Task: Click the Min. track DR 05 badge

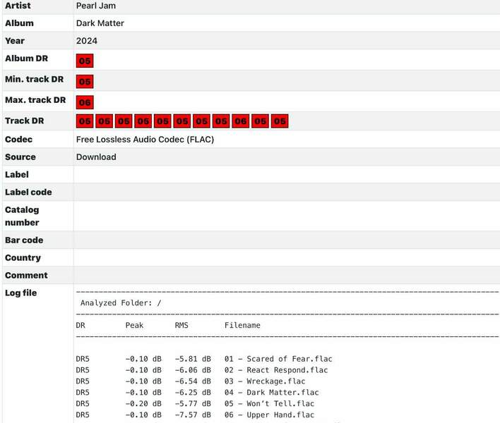Action: click(x=85, y=82)
